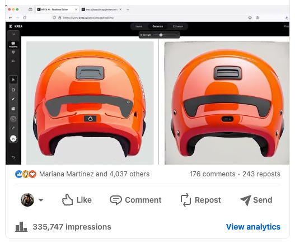The image size is (295, 243).
Task: Open the Image-to-Image mode in KREA sidebar
Action: click(13, 44)
